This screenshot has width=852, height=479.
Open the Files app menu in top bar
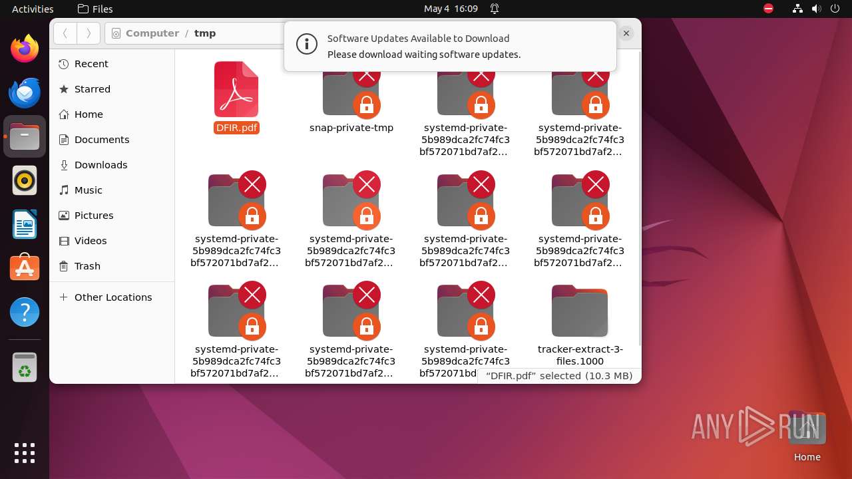click(x=95, y=9)
